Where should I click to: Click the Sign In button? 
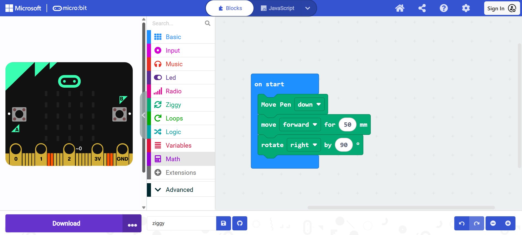[x=501, y=8]
